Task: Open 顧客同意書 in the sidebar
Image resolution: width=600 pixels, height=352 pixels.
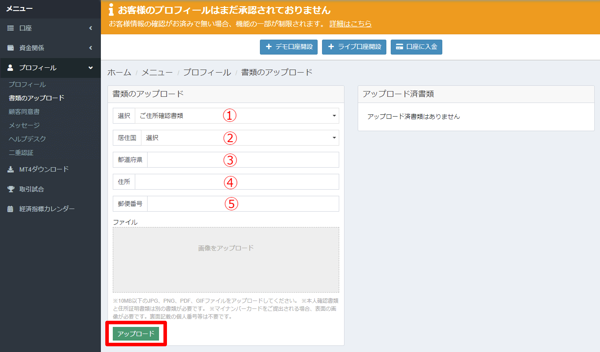Action: point(24,112)
